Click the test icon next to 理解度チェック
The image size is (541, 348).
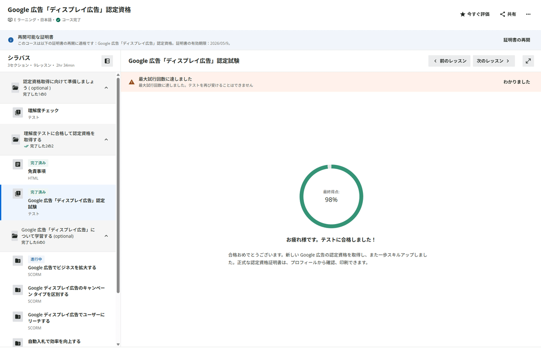point(18,113)
